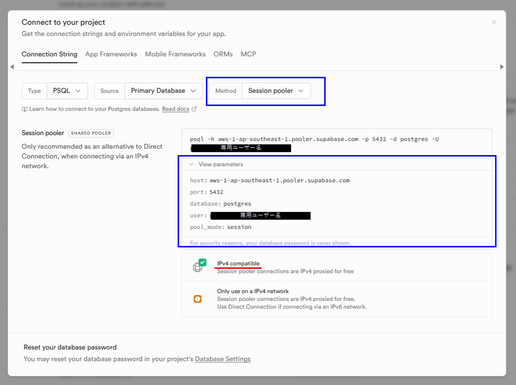Switch to the App Frameworks tab
Screen dimensions: 516x385
coord(111,54)
